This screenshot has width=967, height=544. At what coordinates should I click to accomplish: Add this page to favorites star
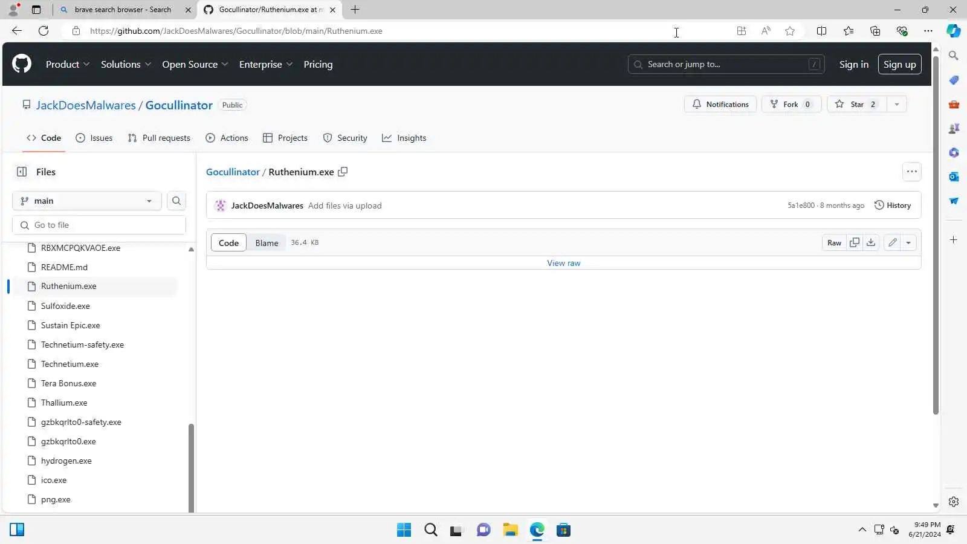click(790, 31)
